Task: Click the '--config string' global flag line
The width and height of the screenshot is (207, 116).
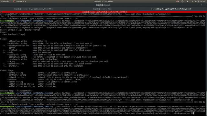Action: coord(42,73)
